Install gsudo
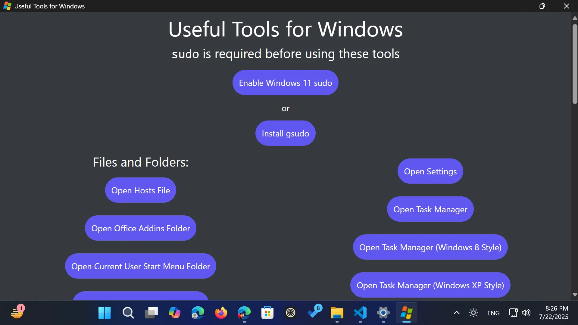This screenshot has width=578, height=325. (x=285, y=133)
